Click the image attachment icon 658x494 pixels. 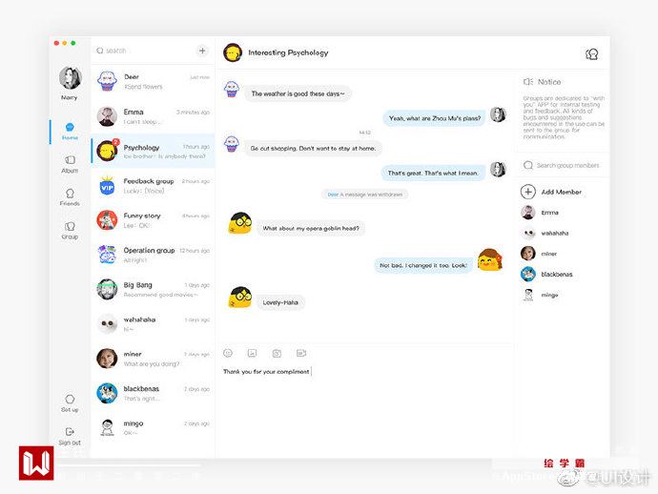point(252,353)
